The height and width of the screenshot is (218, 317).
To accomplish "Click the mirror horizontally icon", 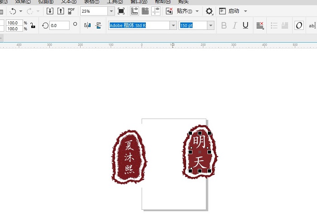I will click(87, 25).
